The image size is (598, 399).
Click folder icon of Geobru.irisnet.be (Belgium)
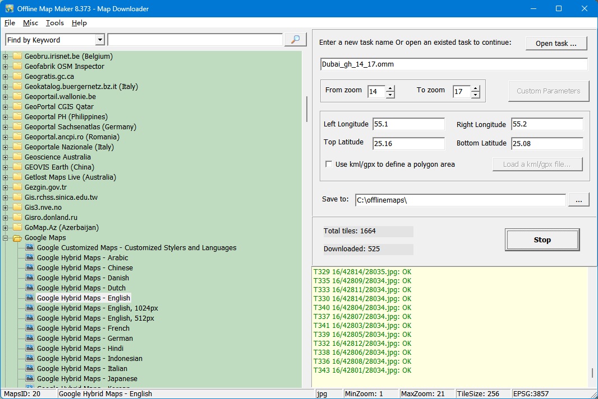(17, 57)
